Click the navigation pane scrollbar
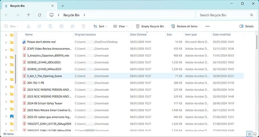 point(16,69)
